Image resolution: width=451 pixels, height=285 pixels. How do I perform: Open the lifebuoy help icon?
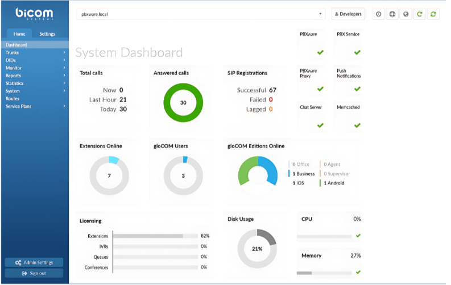tap(392, 14)
